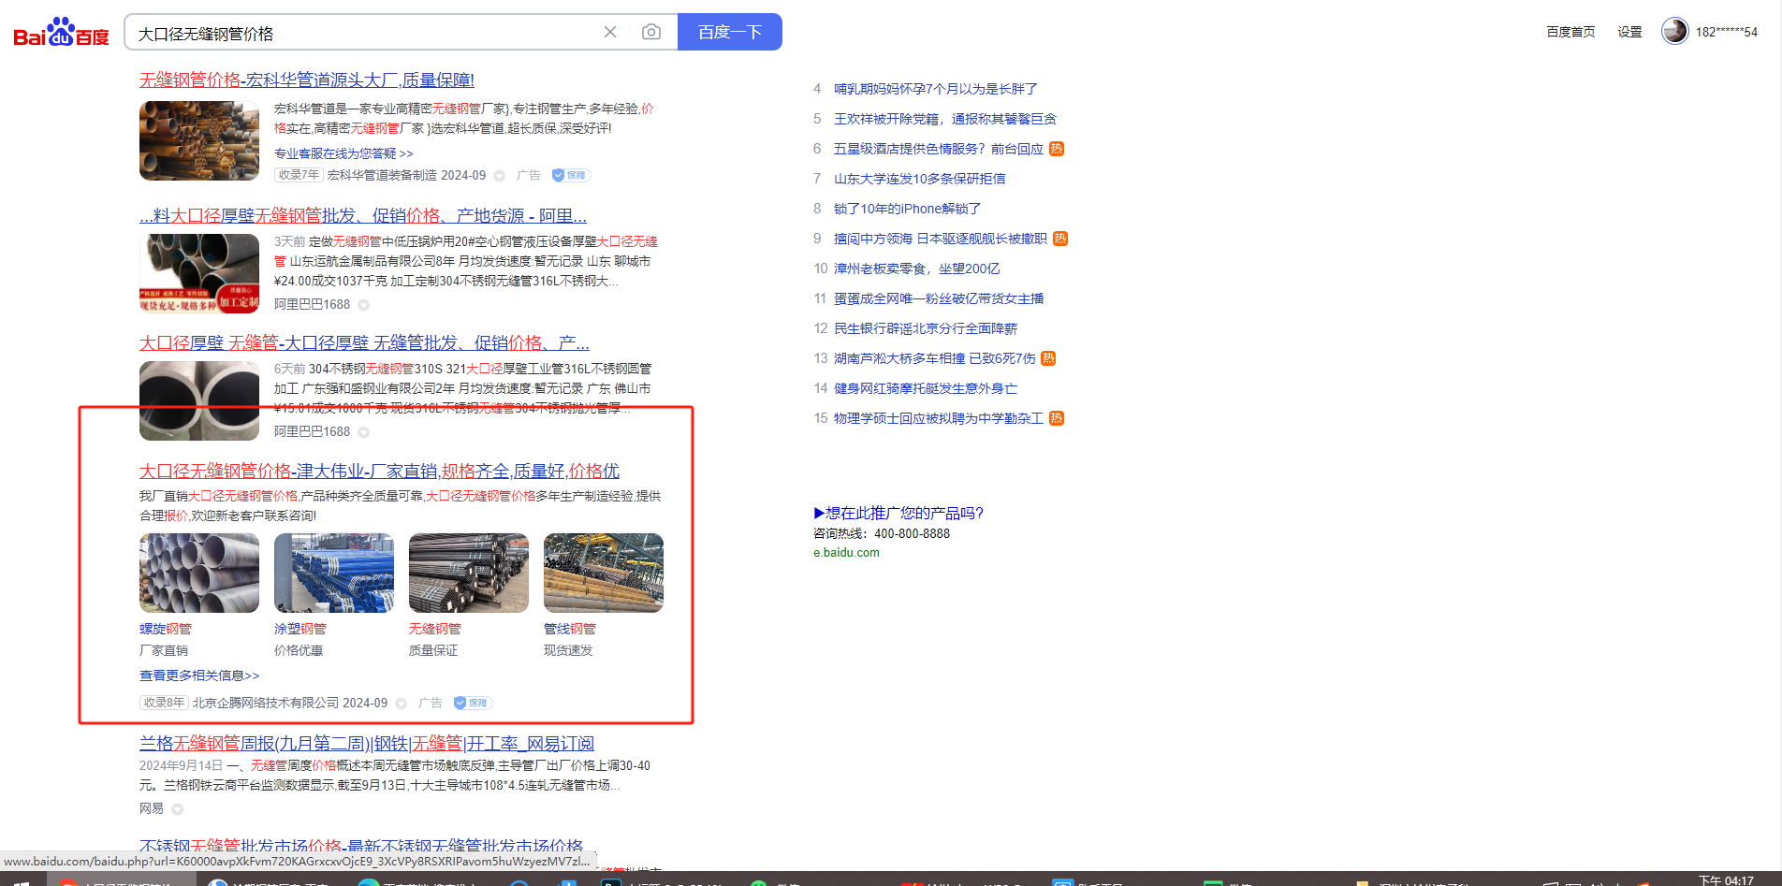The width and height of the screenshot is (1782, 886).
Task: Expand dropdown arrow beside first 阿里巴巴1688
Action: 364,305
